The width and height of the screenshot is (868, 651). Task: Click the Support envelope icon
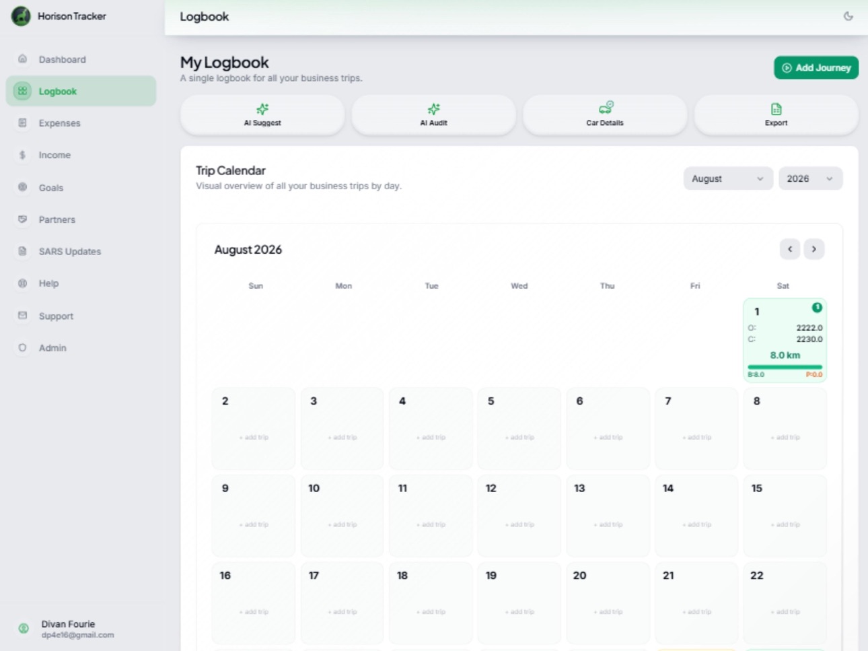pos(23,316)
